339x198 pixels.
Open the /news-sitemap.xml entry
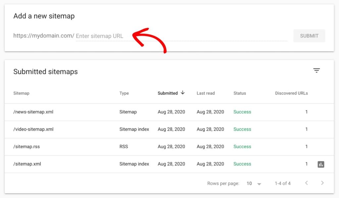click(33, 112)
